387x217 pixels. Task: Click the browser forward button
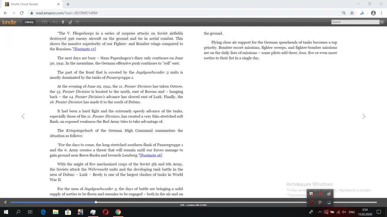pos(14,13)
